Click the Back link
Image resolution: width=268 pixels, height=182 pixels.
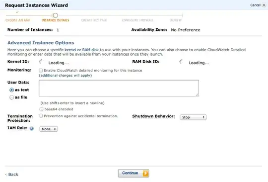(x=11, y=175)
